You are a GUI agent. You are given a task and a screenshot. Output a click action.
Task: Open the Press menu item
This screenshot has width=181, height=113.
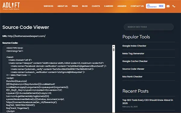(75, 6)
